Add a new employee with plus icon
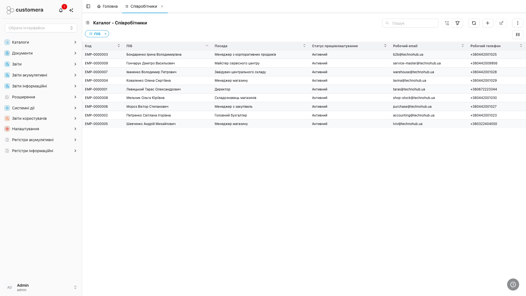Screen dimensions: 526x296 [488, 23]
